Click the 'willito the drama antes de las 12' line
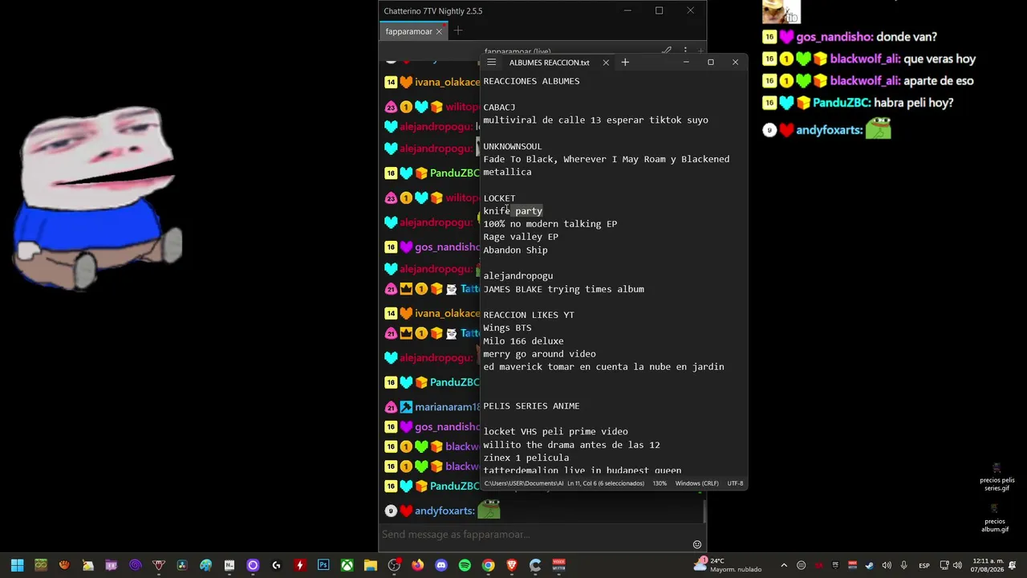The height and width of the screenshot is (578, 1027). coord(571,445)
